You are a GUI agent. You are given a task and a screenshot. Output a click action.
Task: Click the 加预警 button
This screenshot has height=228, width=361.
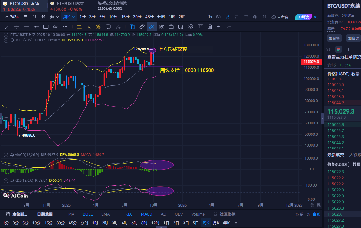pyautogui.click(x=334, y=38)
